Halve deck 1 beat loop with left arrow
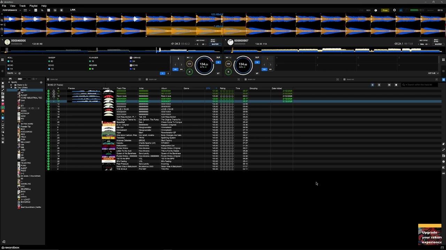Viewport: 446px width, 250px height. 175,64
